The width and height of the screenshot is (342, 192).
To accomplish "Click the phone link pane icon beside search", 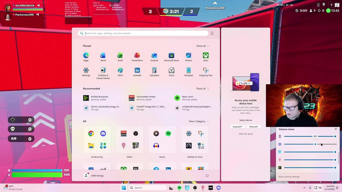I will (212, 33).
